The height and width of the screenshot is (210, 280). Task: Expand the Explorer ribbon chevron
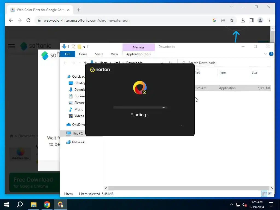265,54
